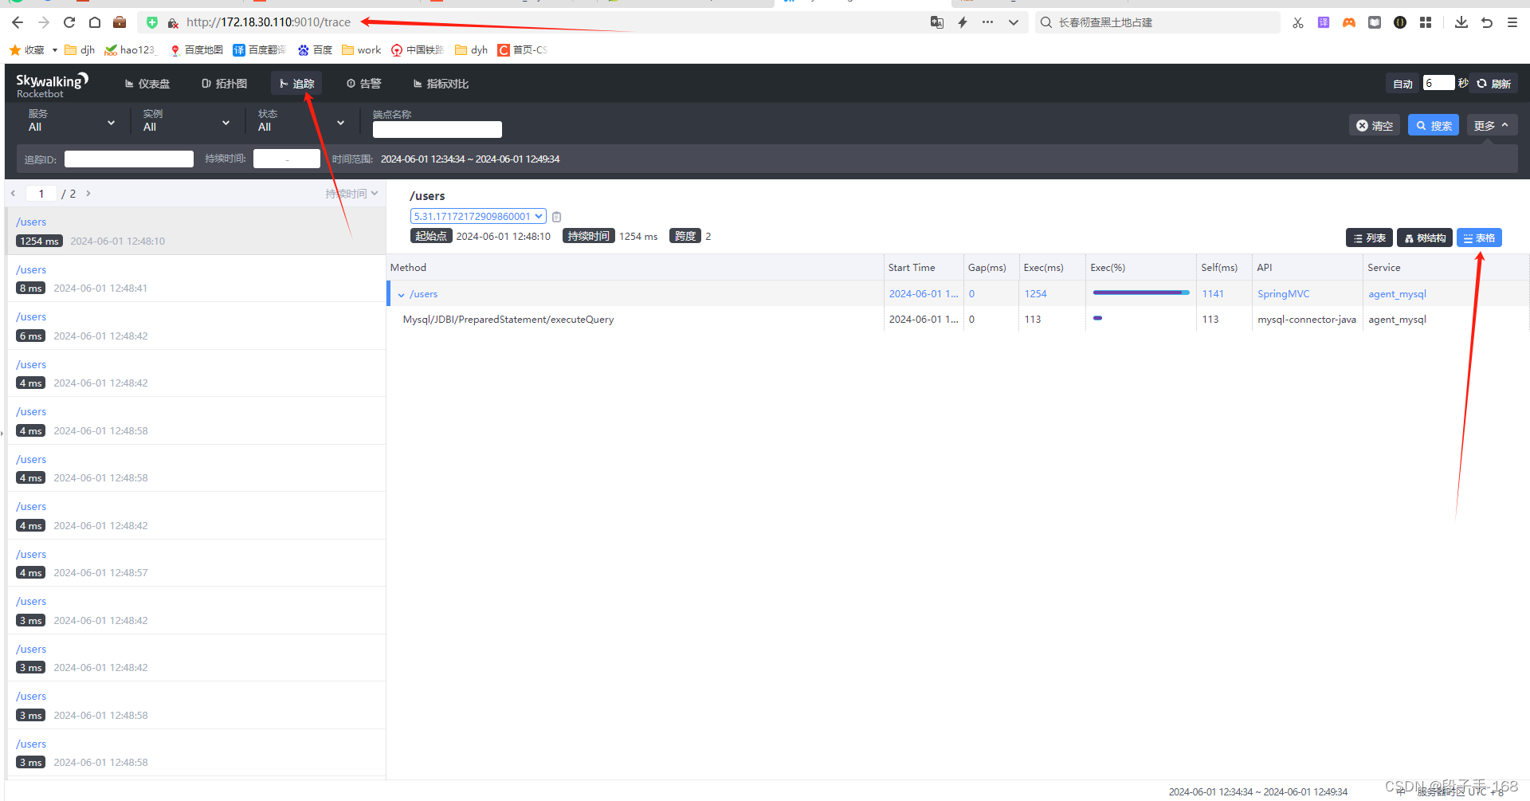The height and width of the screenshot is (801, 1530).
Task: Select the /users trace with 8 ms
Action: 196,278
